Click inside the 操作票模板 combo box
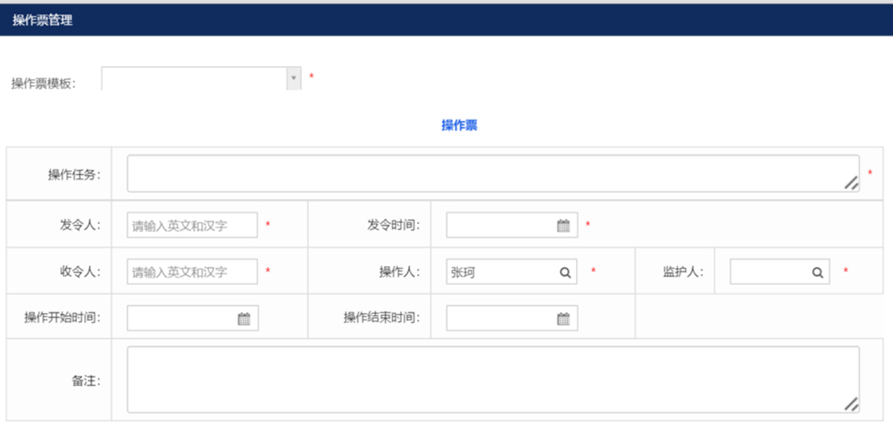Screen dimensions: 893x432 [193, 79]
